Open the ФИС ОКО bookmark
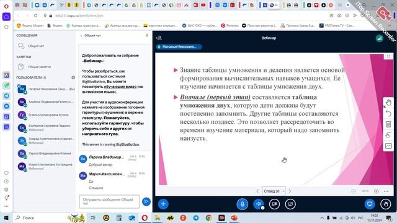Image resolution: width=397 pixels, height=223 pixels. click(x=200, y=25)
